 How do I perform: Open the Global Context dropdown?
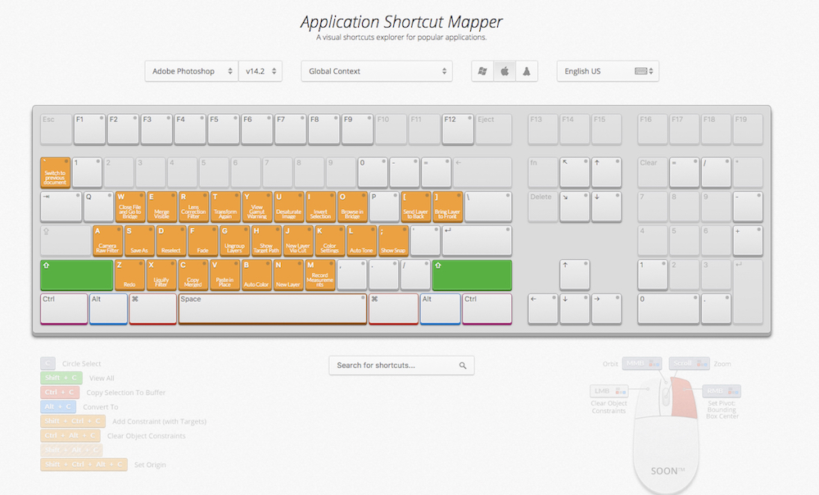[x=376, y=71]
